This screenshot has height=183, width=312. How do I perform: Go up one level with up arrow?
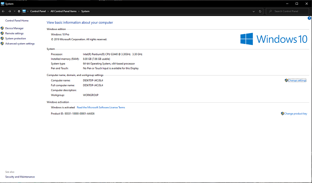coord(19,11)
